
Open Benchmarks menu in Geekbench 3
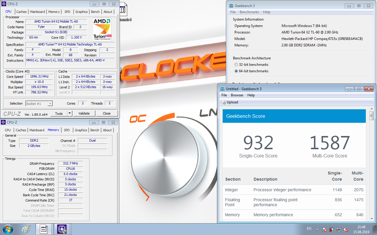point(249,12)
